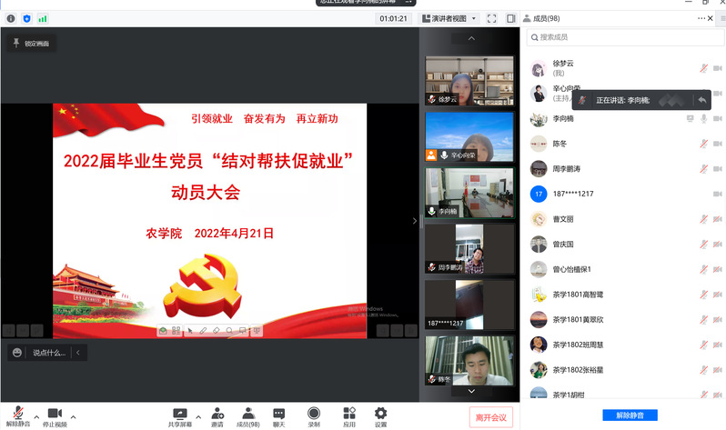Screen dimensions: 726x430
Task: Click muted mic icon in 正在讲话 popup
Action: click(582, 100)
